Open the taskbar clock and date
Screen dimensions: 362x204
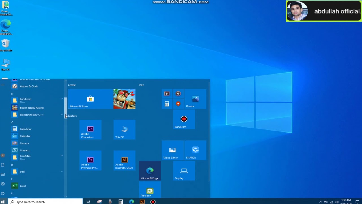346,202
